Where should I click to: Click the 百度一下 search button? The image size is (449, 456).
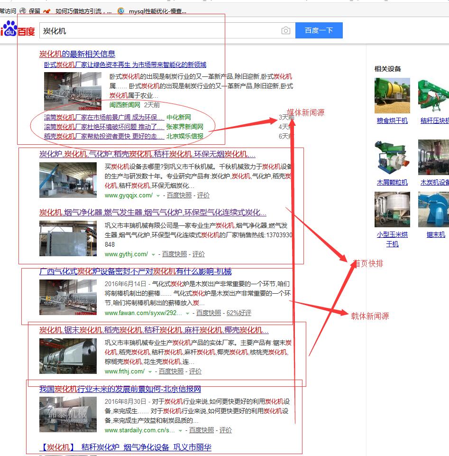[319, 31]
